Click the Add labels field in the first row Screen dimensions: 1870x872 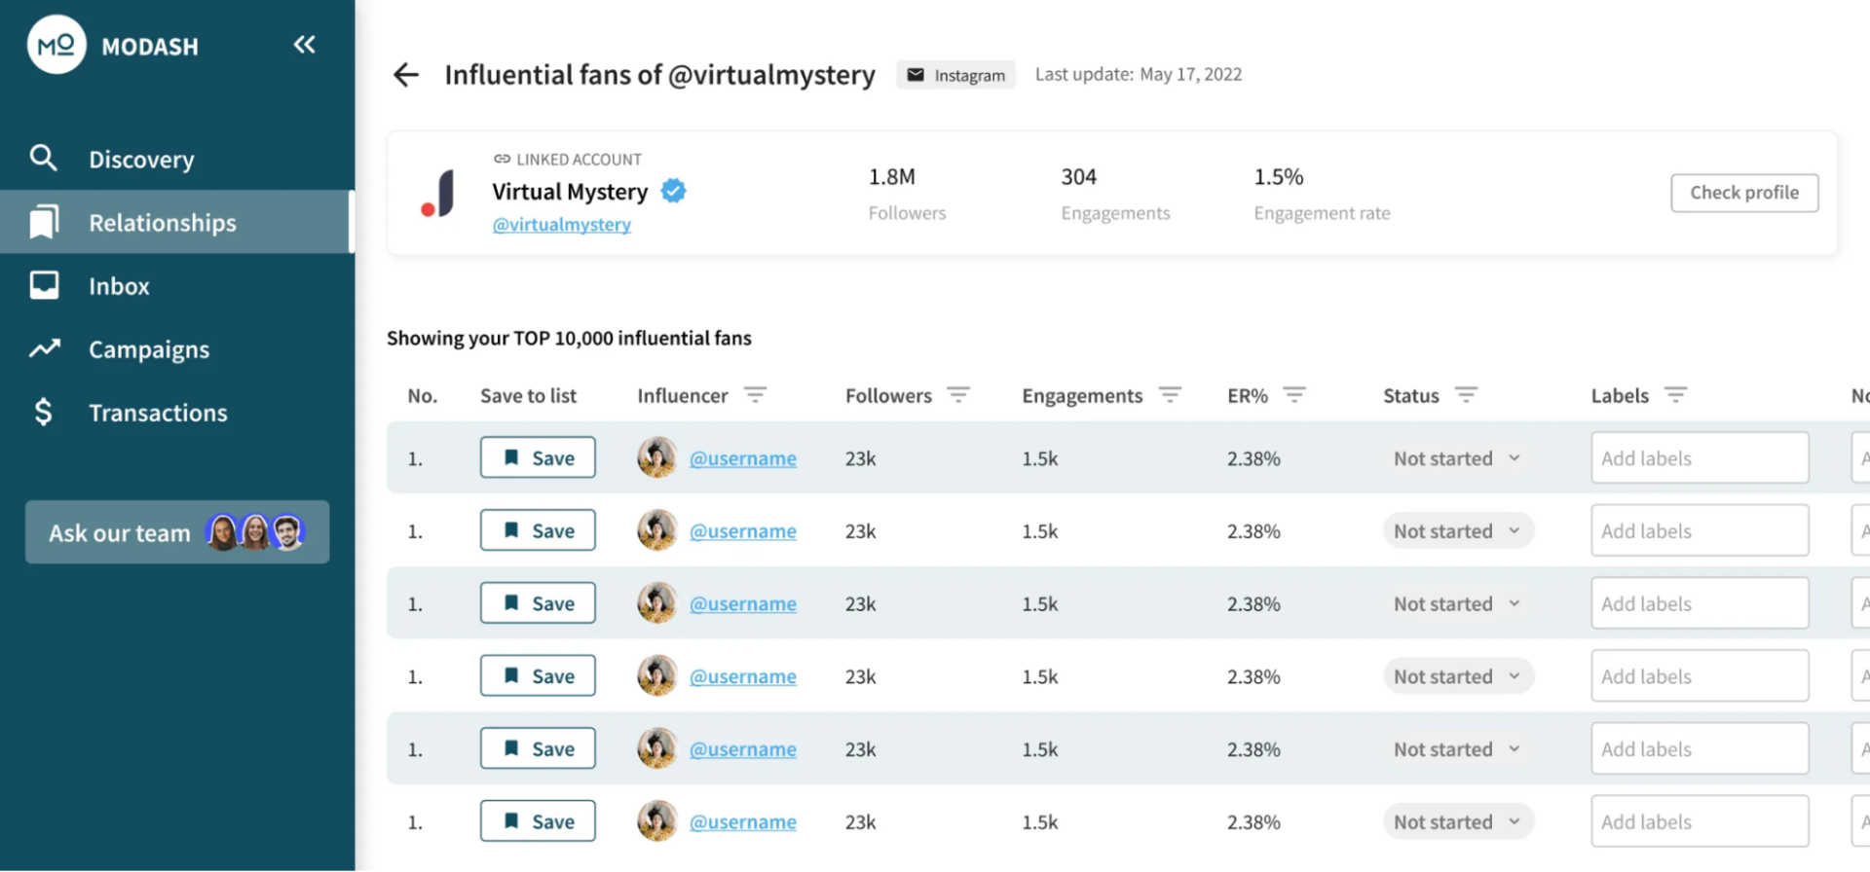(x=1699, y=457)
